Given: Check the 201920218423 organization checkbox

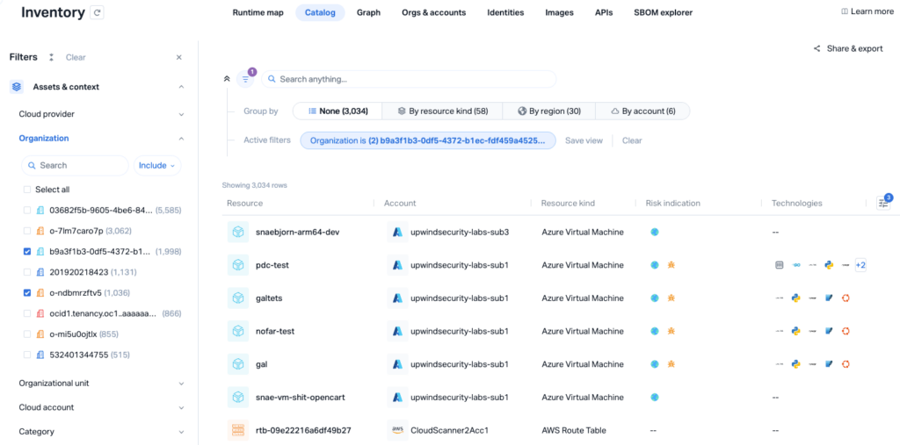Looking at the screenshot, I should click(x=27, y=272).
